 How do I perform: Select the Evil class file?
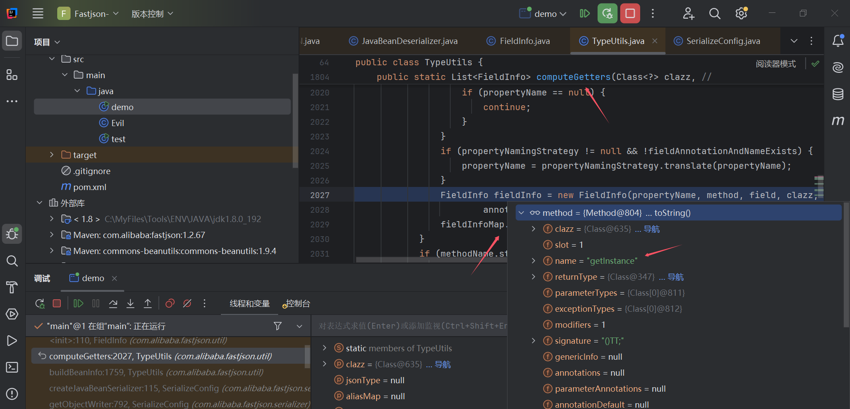[x=118, y=123]
